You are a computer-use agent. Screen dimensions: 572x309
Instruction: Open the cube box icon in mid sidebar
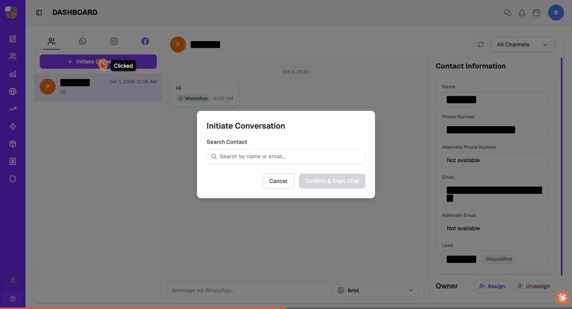[13, 144]
